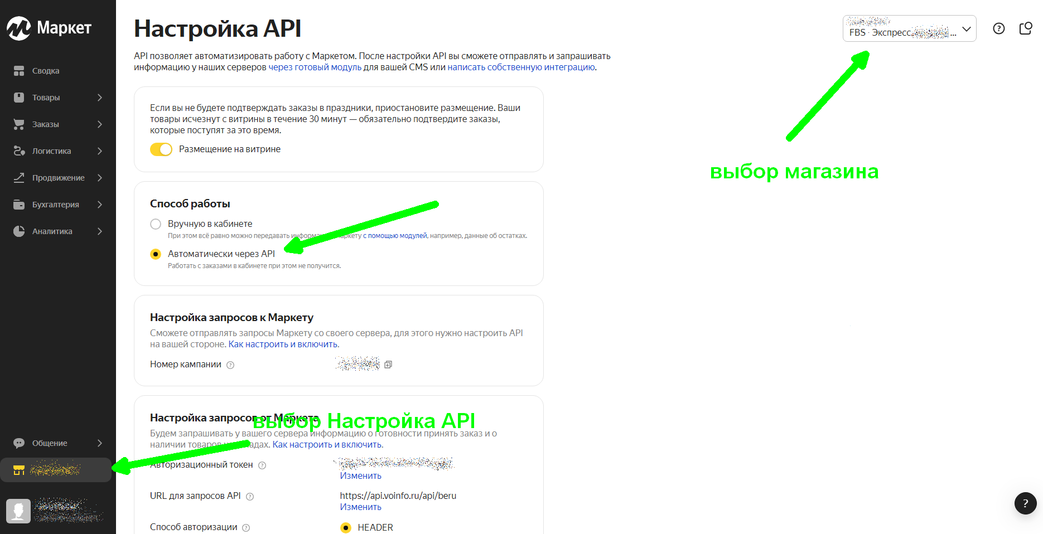Click floating help question button
This screenshot has width=1043, height=534.
tap(1025, 503)
